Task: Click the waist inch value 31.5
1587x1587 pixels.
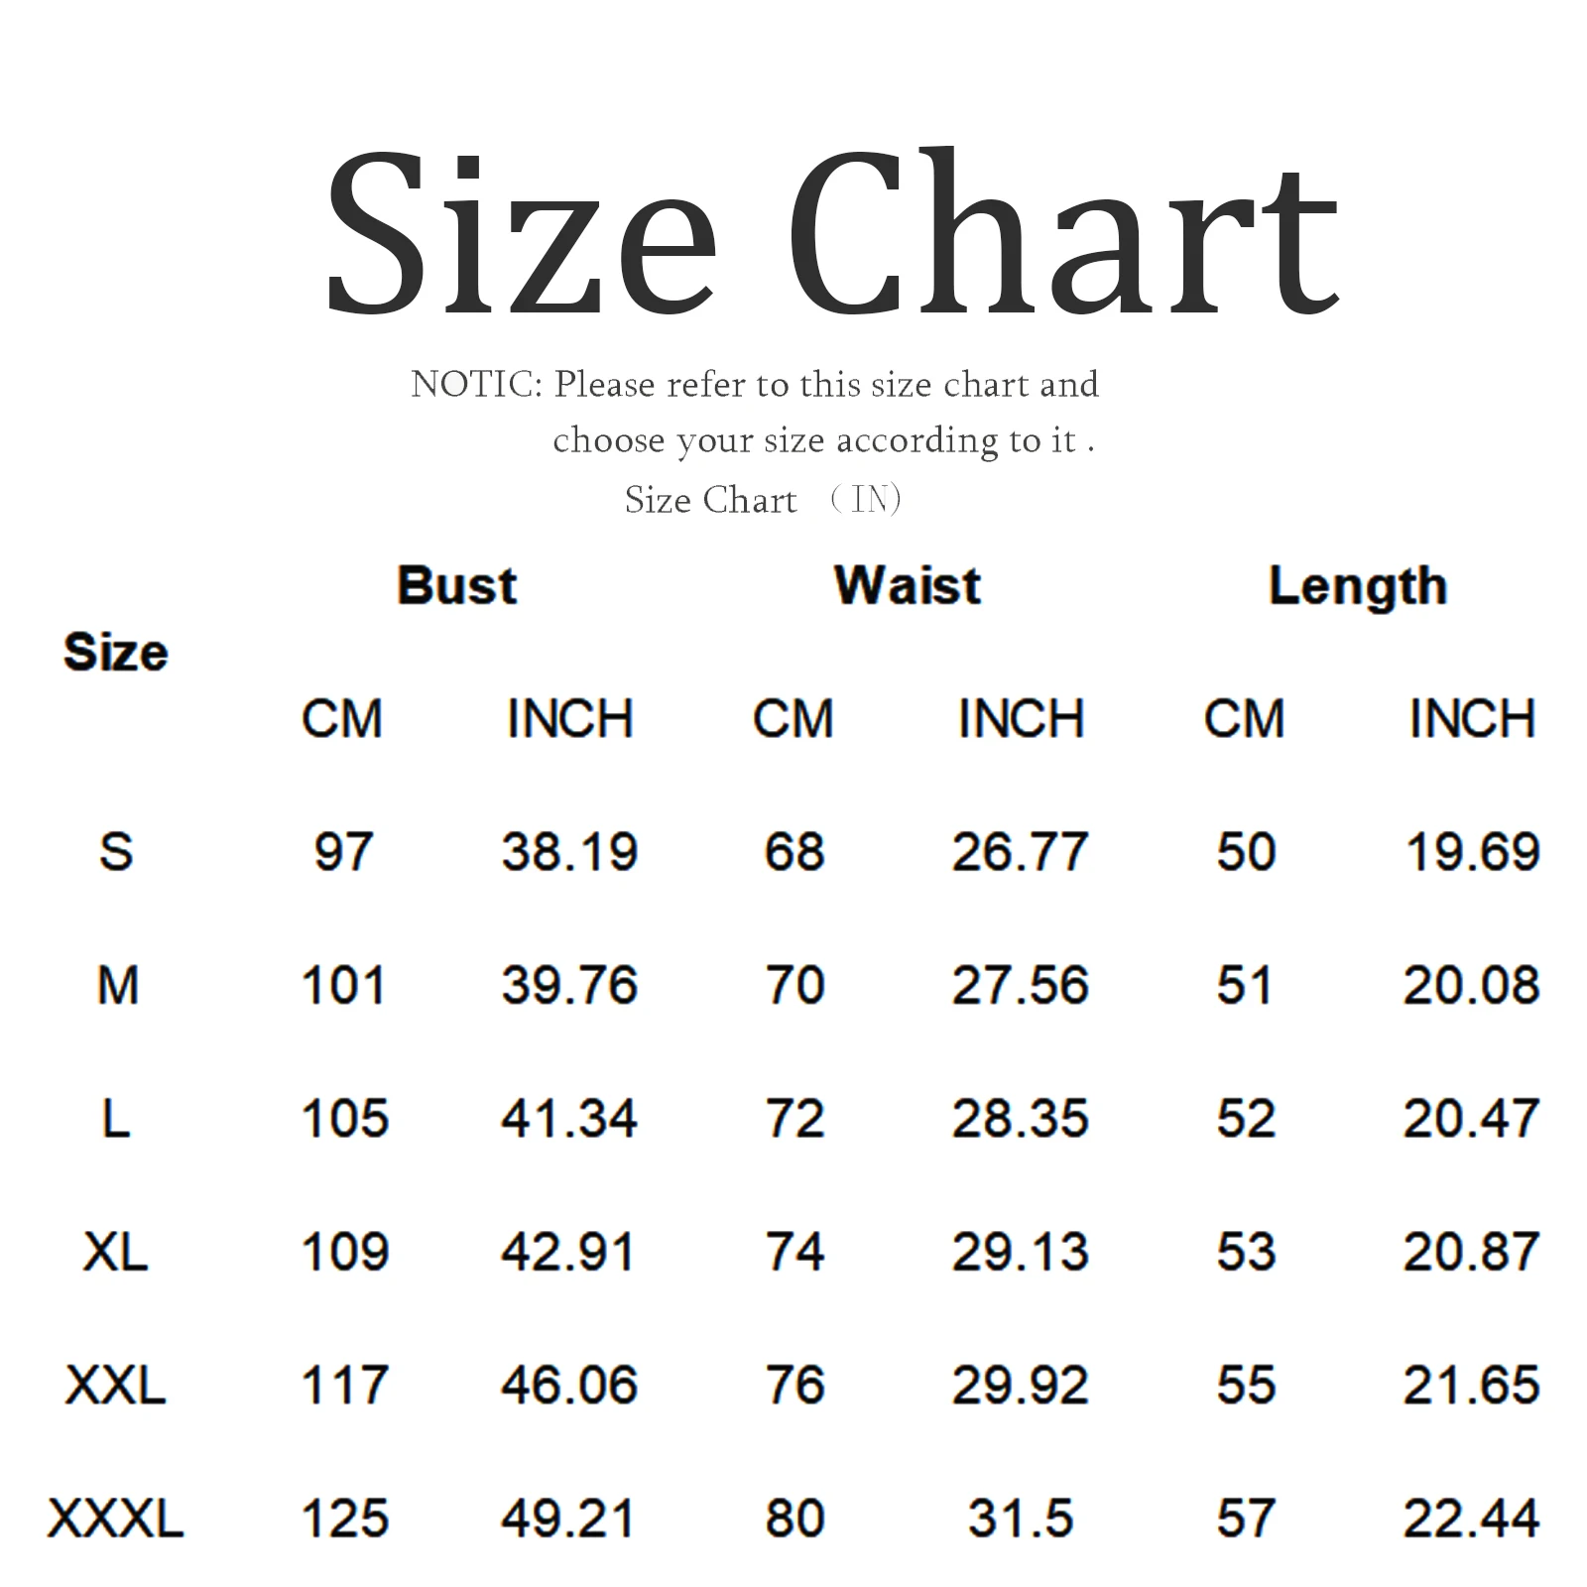Action: [x=1020, y=1519]
